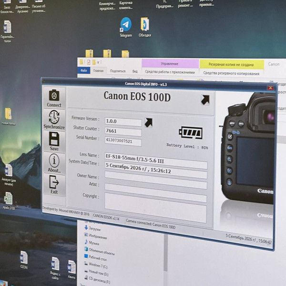
Task: Click the empty Owner Name field
Action: (156, 180)
